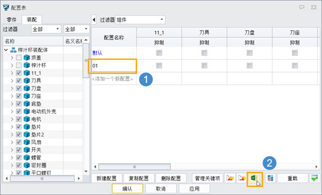Image resolution: width=322 pixels, height=195 pixels.
Task: Uncheck the 刀座 checkbox in the tree
Action: [x=19, y=96]
